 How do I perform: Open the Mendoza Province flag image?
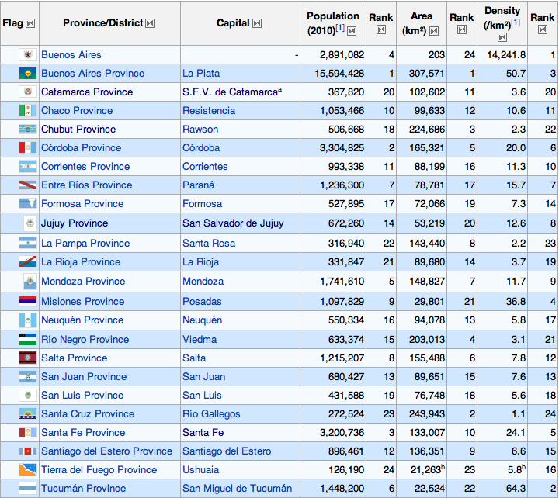point(30,282)
